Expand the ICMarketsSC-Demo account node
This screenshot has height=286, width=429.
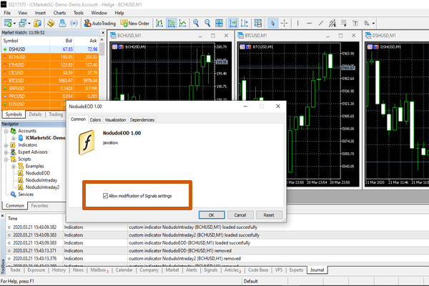(13, 138)
